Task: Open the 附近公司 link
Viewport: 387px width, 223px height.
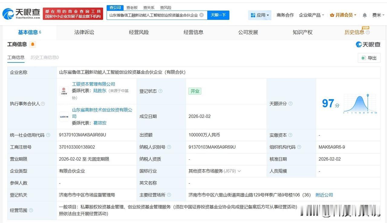Action: [324, 195]
